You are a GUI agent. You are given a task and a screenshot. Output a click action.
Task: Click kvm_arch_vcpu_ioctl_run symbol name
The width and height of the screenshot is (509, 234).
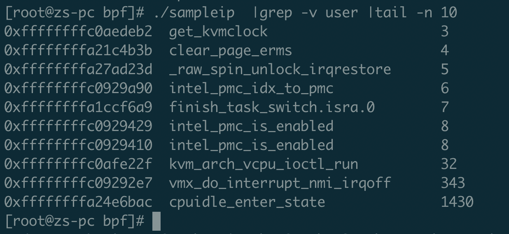point(263,164)
